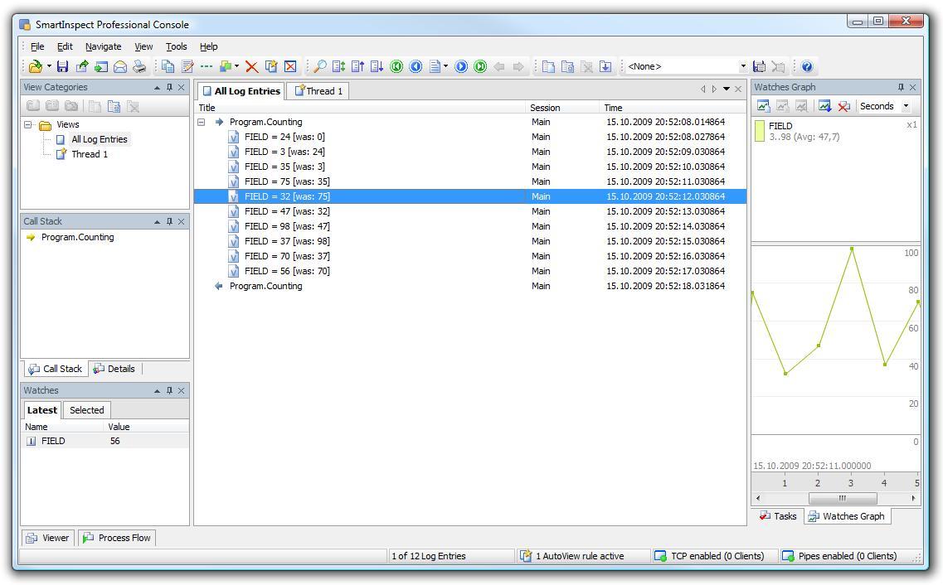Click the green go-to-first-entry circle icon
The image size is (943, 585).
point(396,66)
